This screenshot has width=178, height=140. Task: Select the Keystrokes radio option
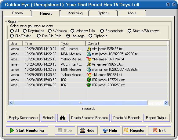pos(25,31)
